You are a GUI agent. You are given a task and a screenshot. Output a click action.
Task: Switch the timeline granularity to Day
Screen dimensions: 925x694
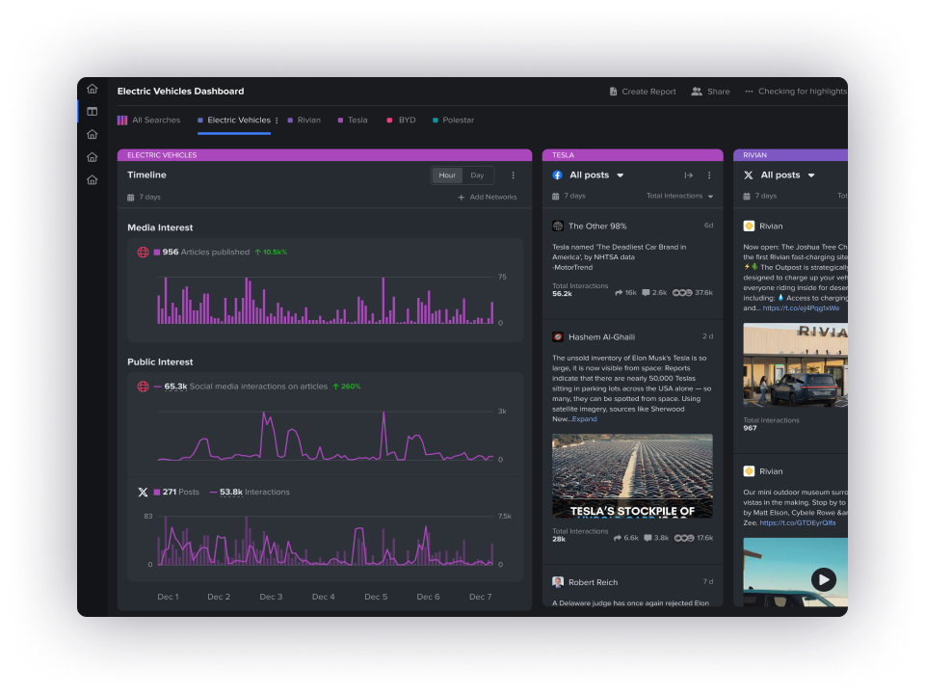pyautogui.click(x=477, y=175)
